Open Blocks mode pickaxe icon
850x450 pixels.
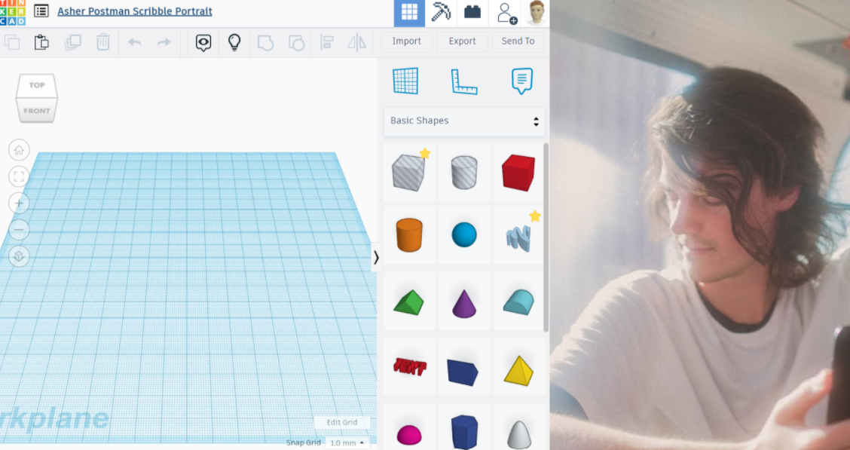coord(441,13)
